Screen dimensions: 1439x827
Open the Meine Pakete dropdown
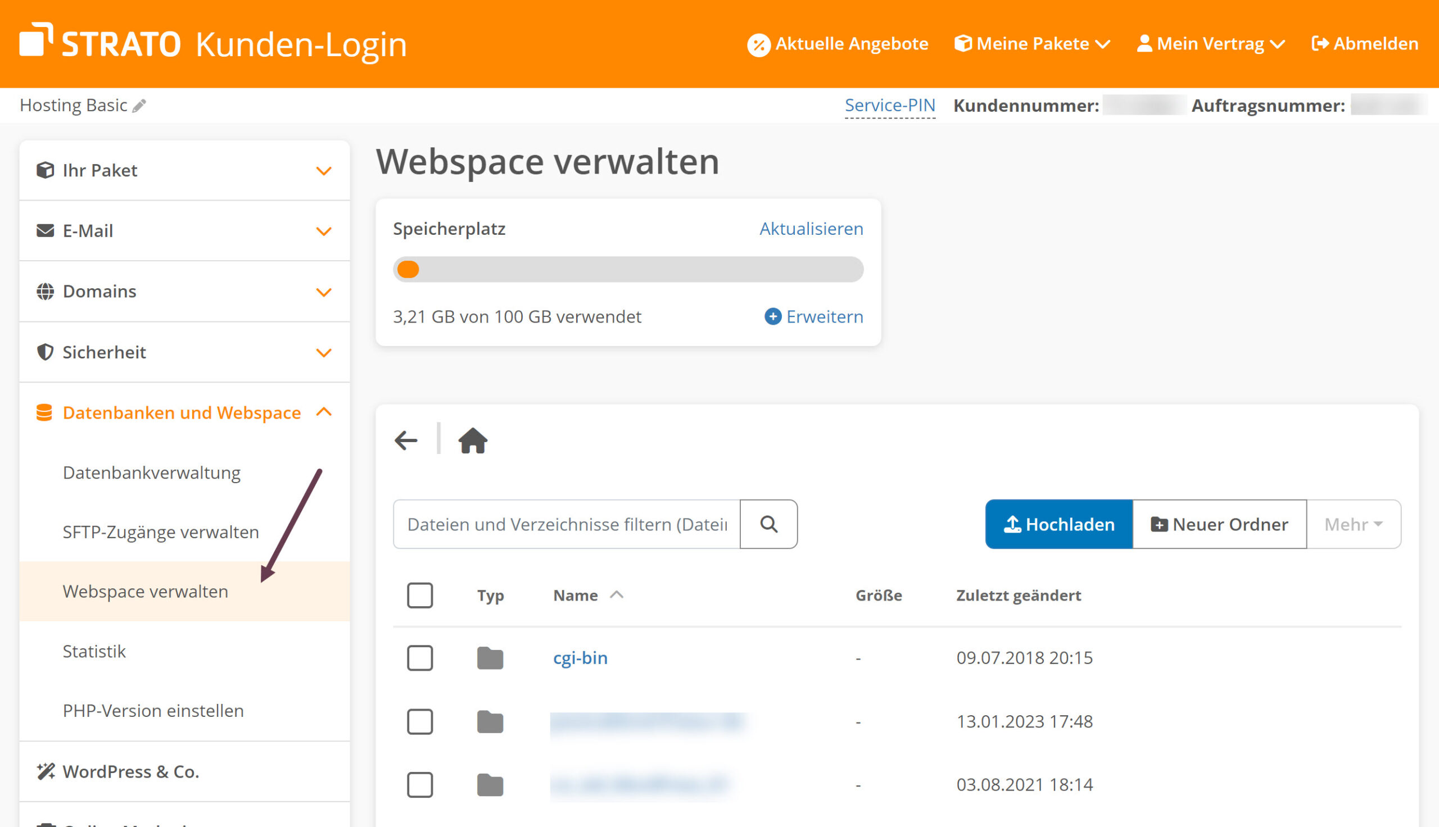(1032, 44)
